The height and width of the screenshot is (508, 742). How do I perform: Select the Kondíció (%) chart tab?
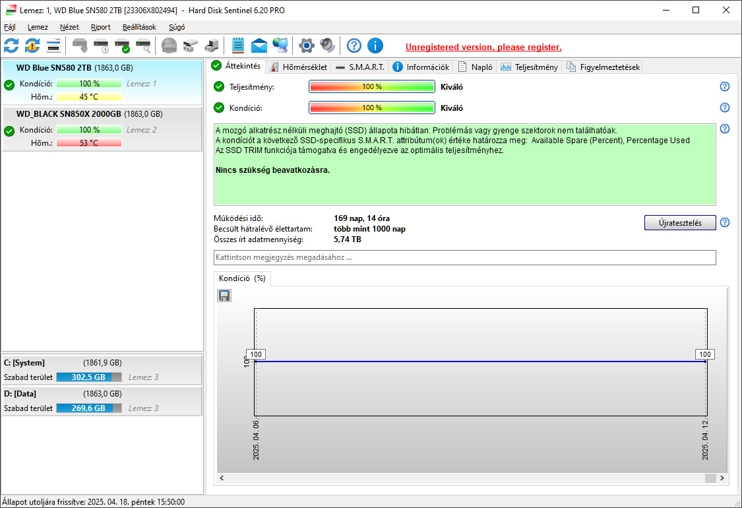[x=242, y=278]
